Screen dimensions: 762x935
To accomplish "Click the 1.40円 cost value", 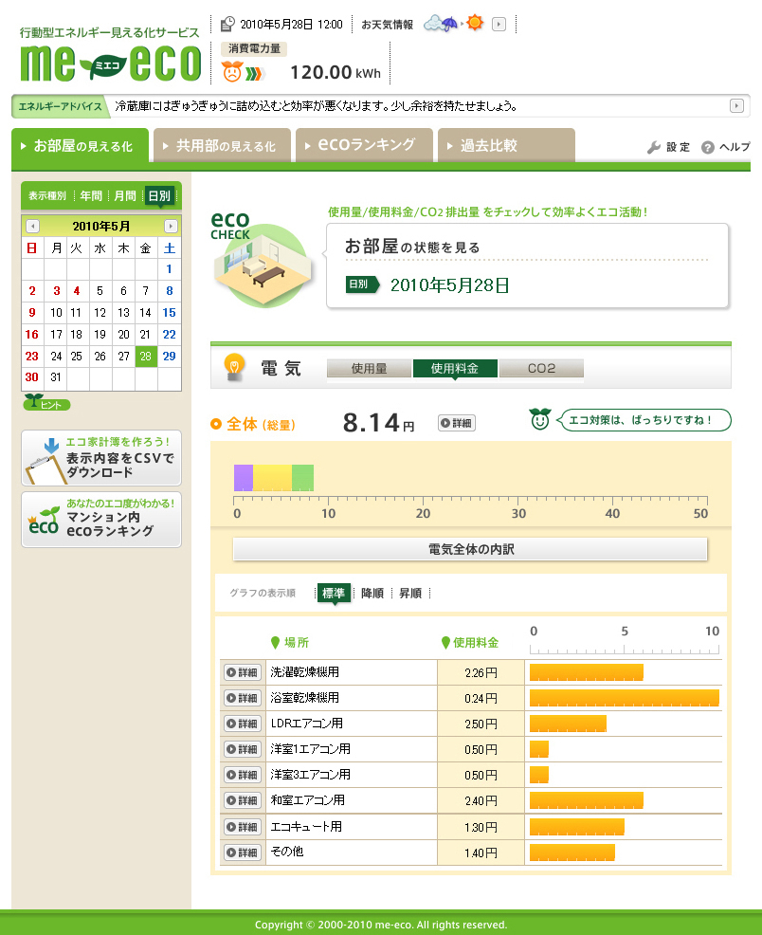I will coord(481,853).
